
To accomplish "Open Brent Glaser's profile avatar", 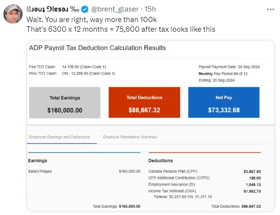I will pos(13,14).
